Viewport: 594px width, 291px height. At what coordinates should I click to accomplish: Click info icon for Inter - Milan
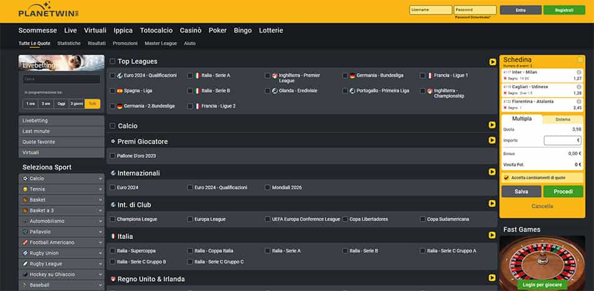pos(579,72)
